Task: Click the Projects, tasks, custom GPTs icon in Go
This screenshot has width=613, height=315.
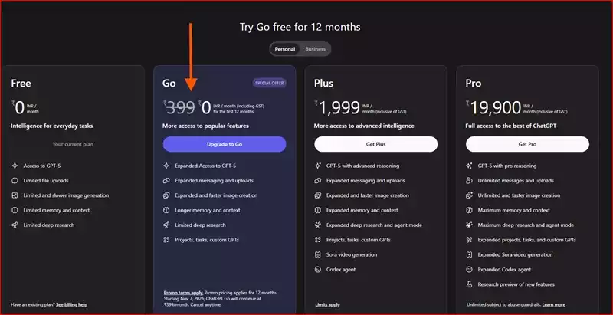Action: [166, 240]
